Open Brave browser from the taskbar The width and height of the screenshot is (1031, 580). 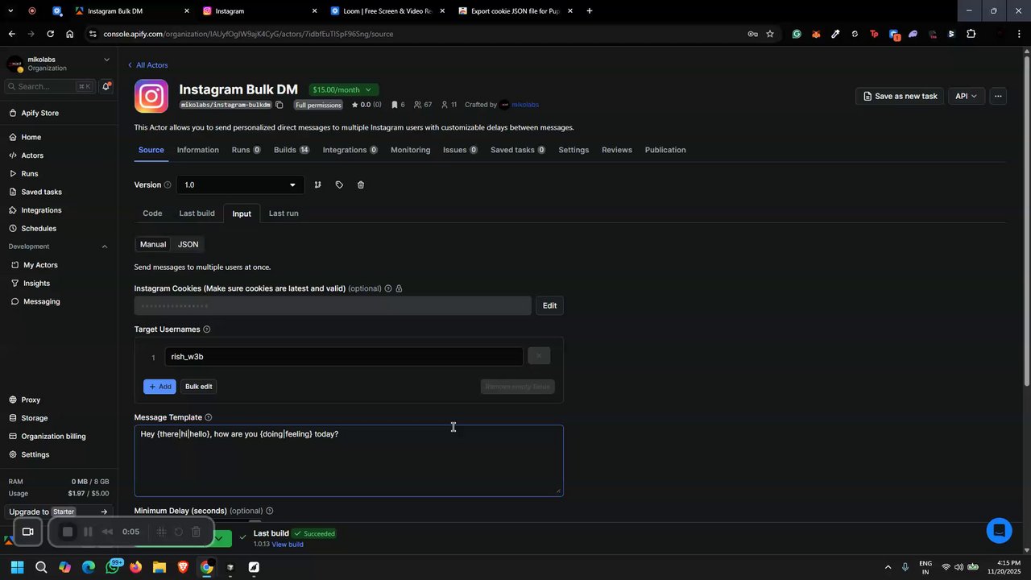pos(183,567)
